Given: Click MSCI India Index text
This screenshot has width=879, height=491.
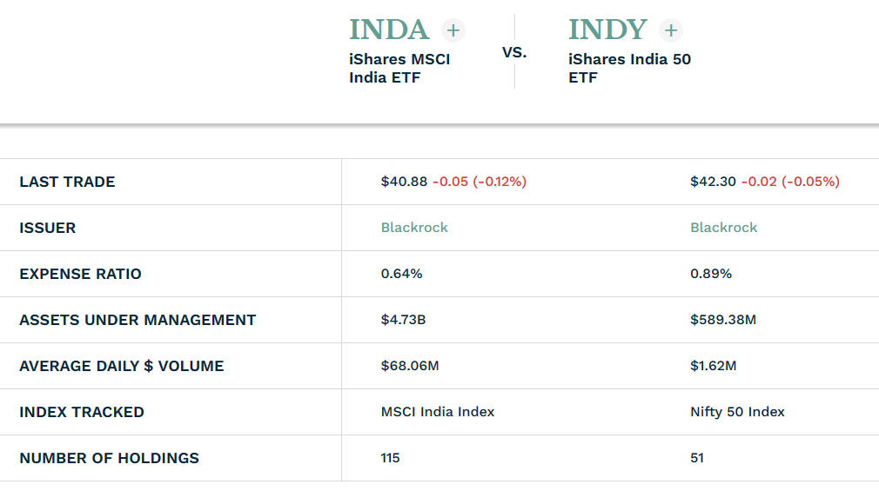Looking at the screenshot, I should click(438, 412).
